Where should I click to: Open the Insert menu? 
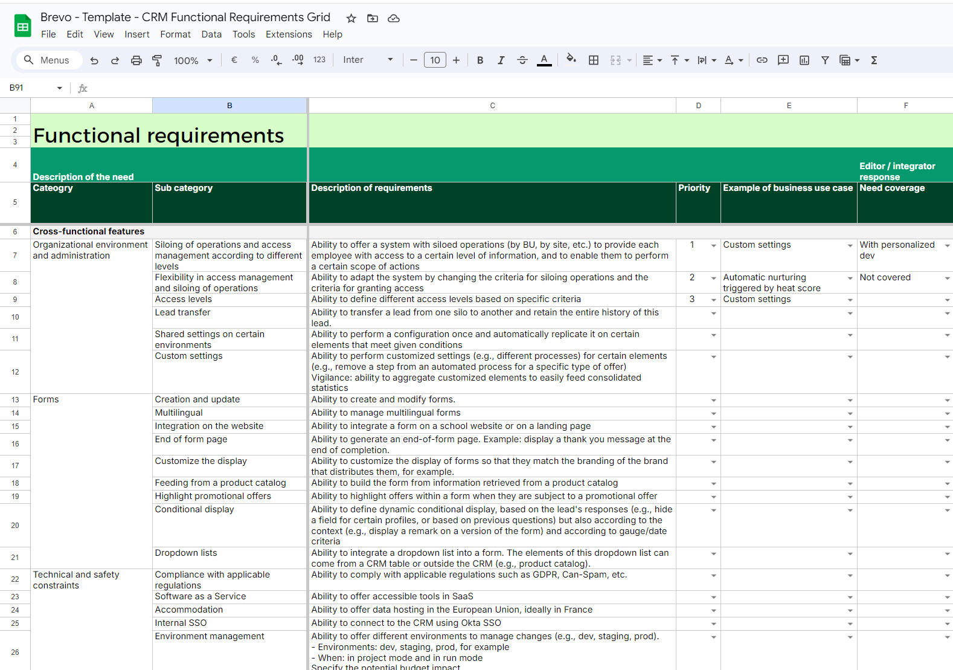tap(137, 34)
